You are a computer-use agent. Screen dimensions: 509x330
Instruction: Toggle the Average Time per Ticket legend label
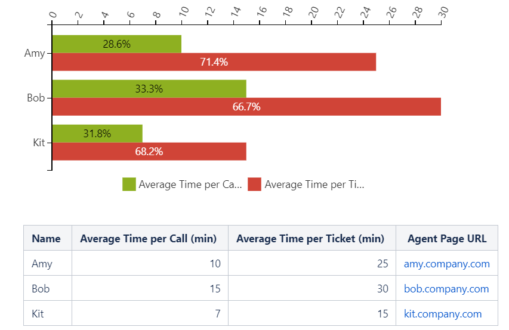(x=314, y=184)
